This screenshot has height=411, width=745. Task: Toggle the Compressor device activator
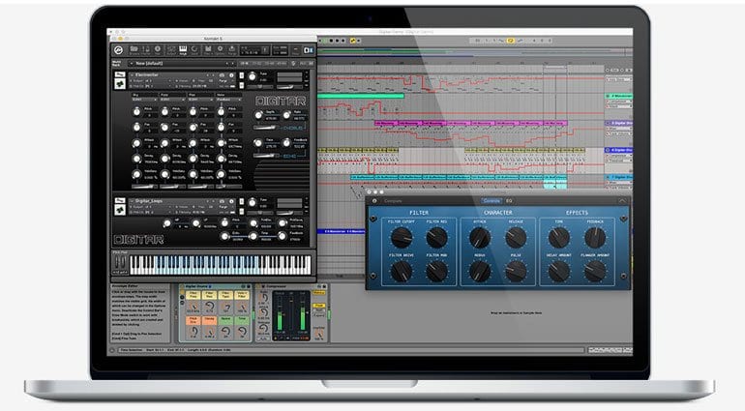pos(258,286)
